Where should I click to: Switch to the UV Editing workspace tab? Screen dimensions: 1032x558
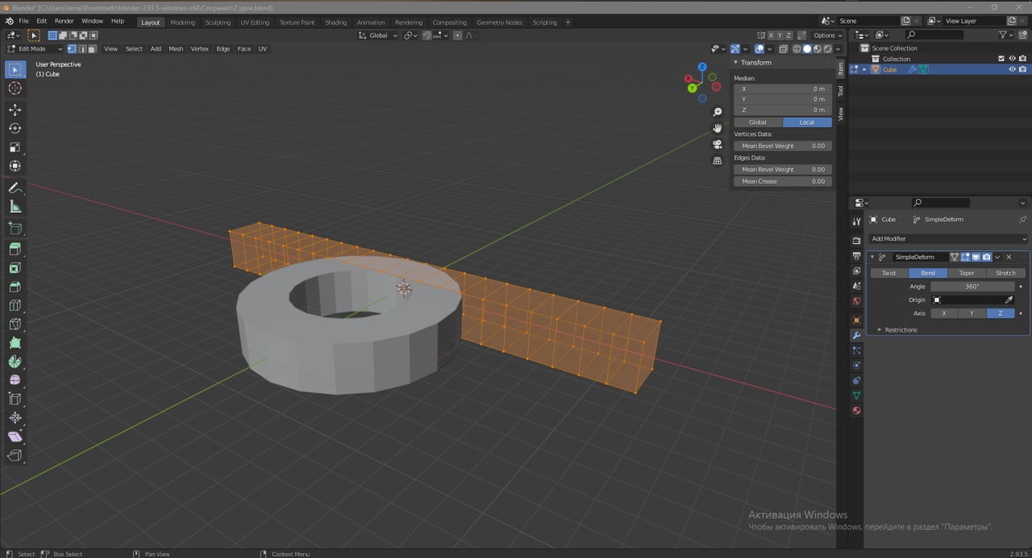(x=255, y=22)
